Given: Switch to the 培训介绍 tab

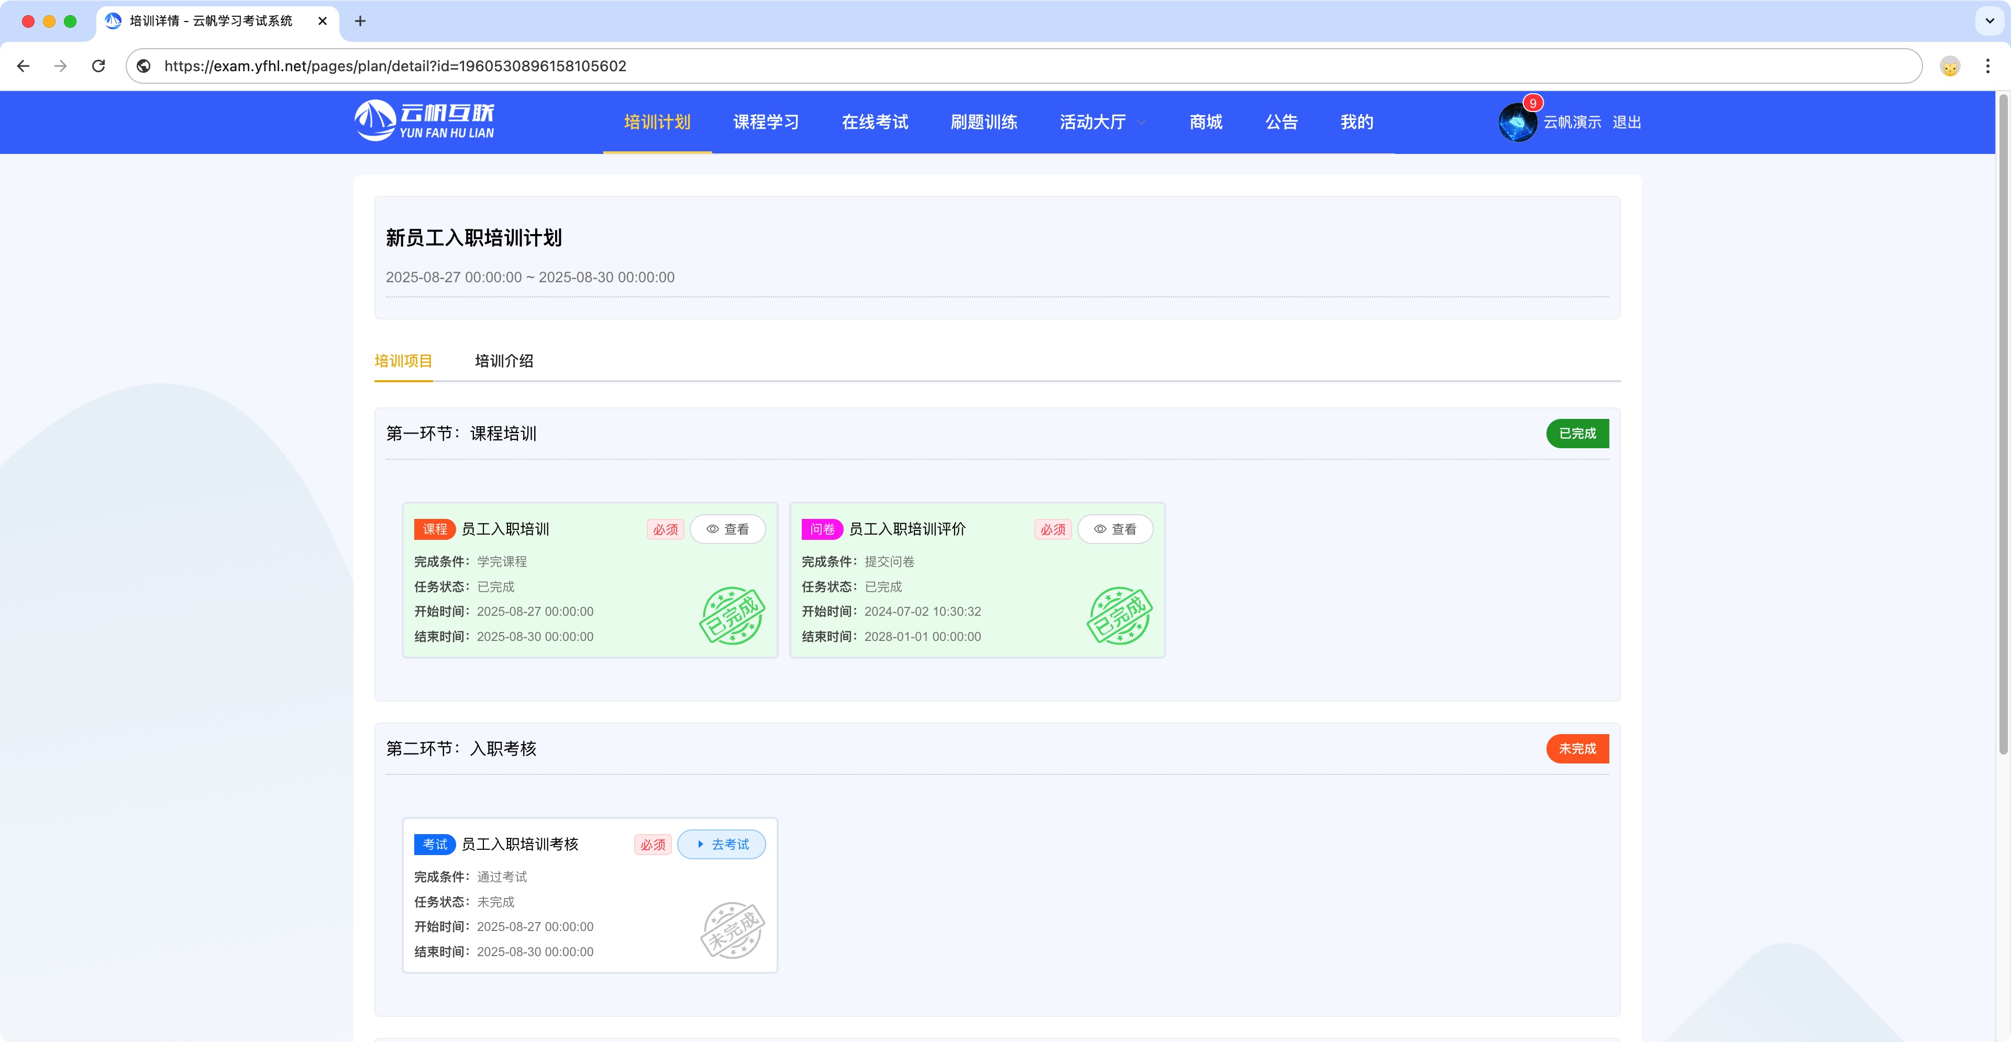Looking at the screenshot, I should tap(504, 361).
